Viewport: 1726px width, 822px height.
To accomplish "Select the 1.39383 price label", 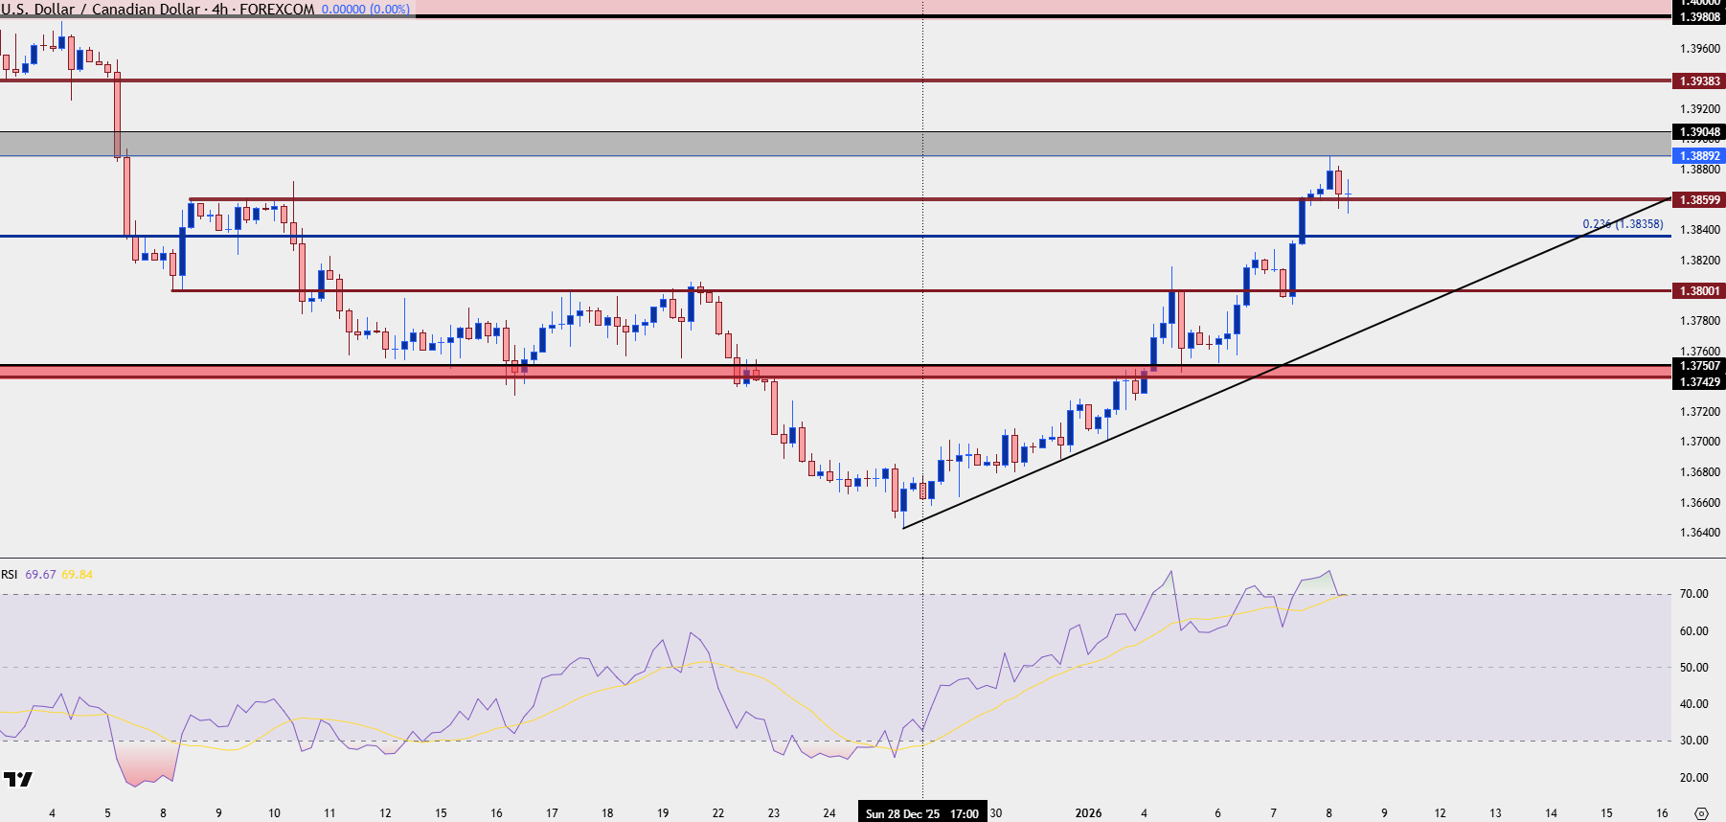I will click(x=1699, y=81).
